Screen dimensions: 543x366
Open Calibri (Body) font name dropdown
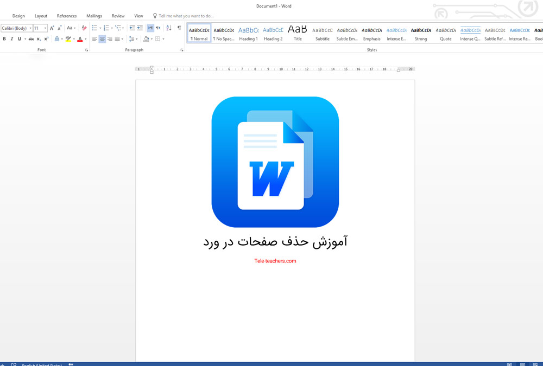30,28
